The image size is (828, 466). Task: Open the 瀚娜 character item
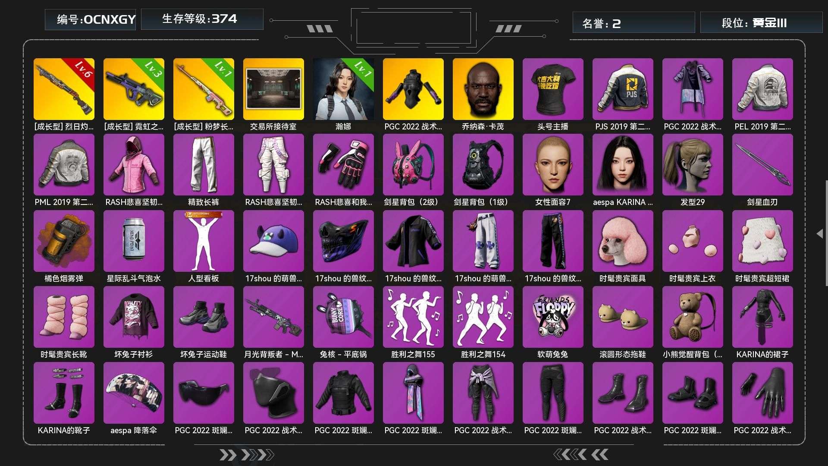343,89
